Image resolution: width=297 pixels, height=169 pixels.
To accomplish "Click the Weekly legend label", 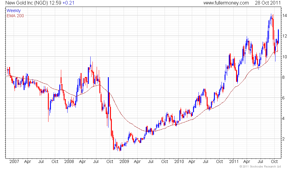I will [x=14, y=11].
